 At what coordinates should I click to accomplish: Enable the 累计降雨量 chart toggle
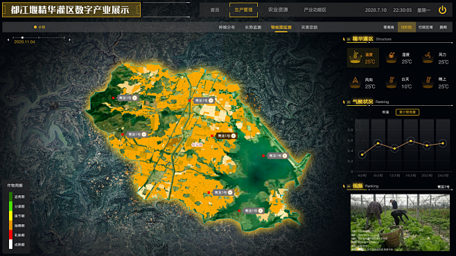[x=407, y=112]
